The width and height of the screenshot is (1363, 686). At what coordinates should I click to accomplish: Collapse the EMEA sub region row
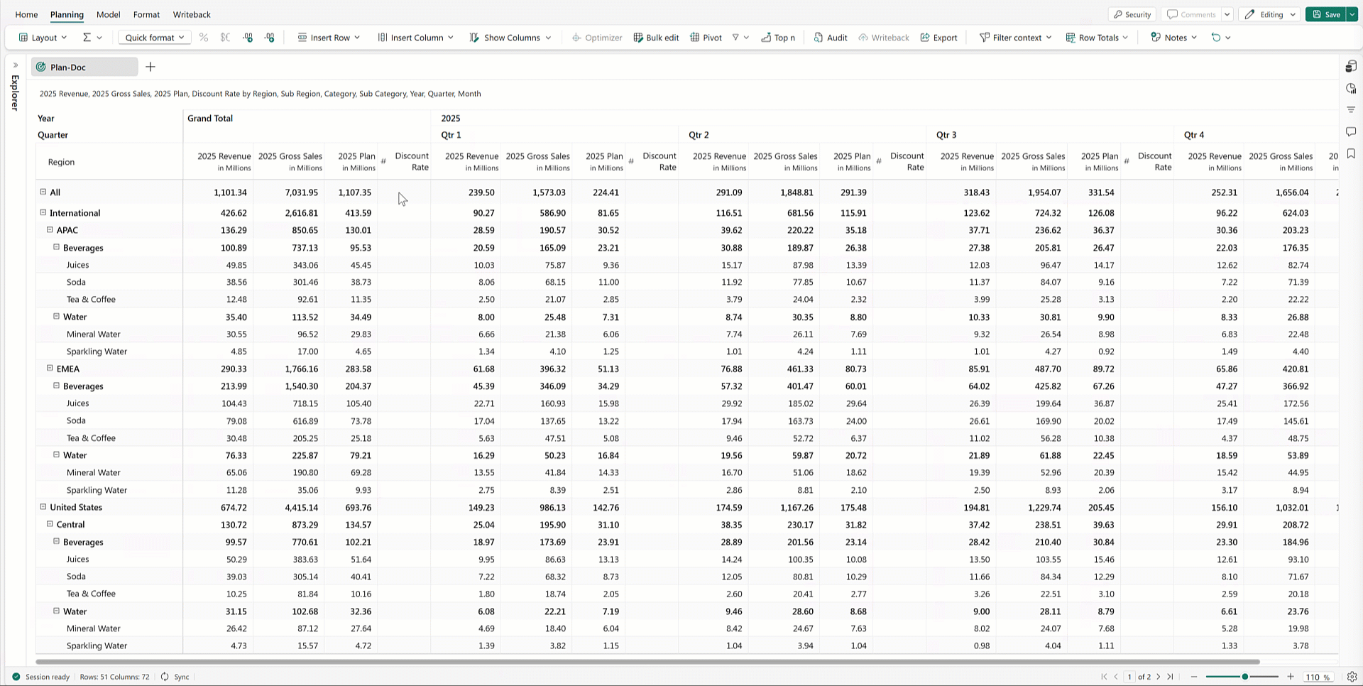[x=50, y=369]
